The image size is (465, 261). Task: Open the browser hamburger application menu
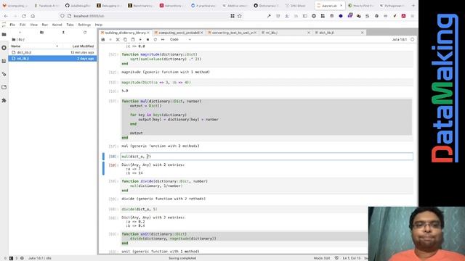point(412,16)
